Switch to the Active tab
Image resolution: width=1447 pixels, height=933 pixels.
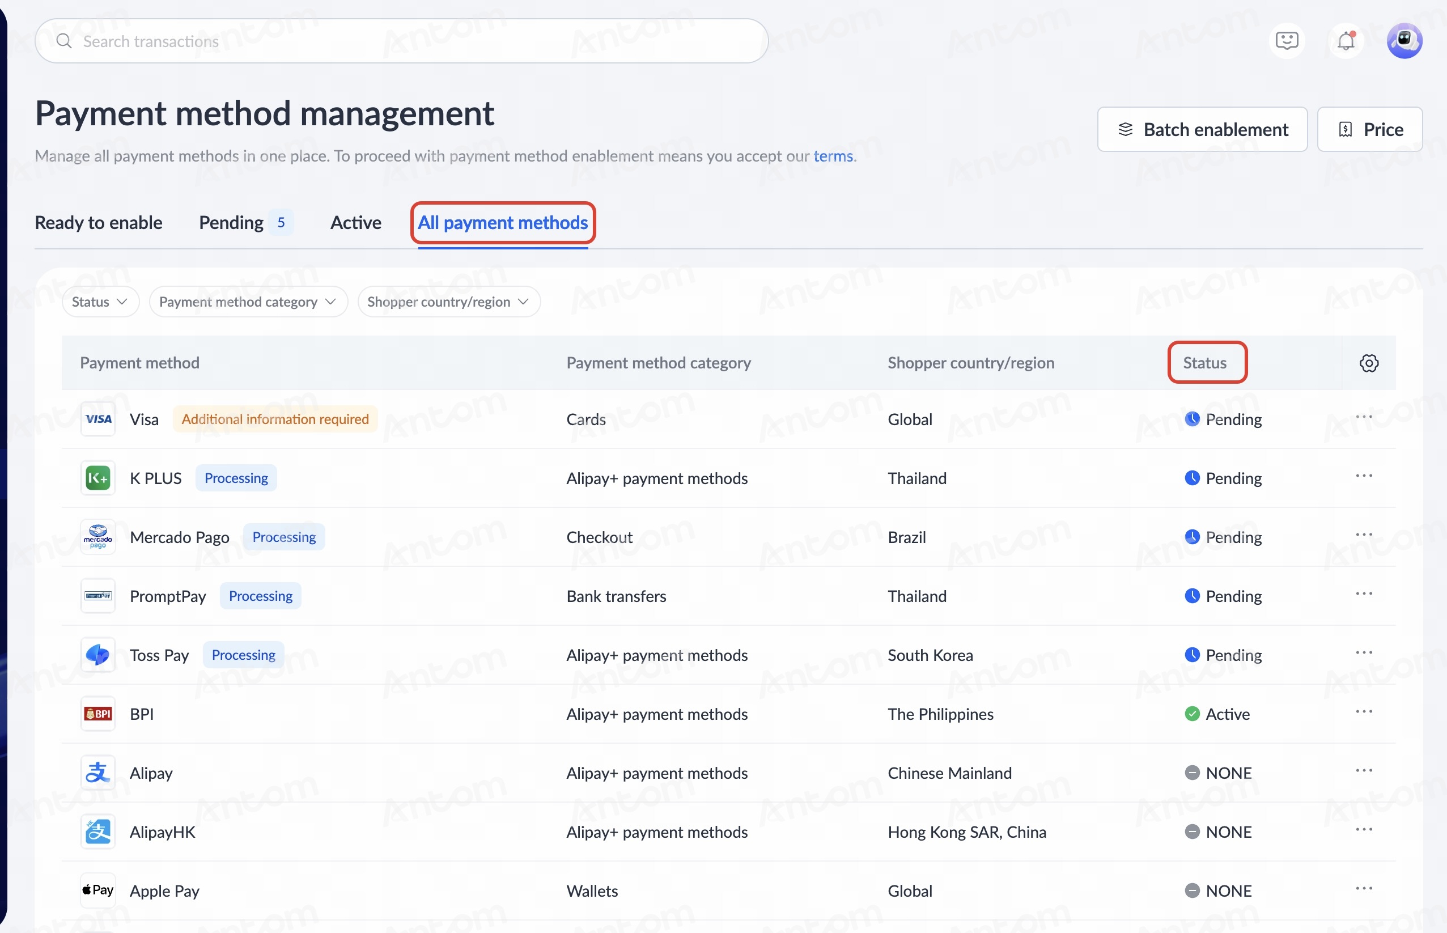click(x=355, y=222)
